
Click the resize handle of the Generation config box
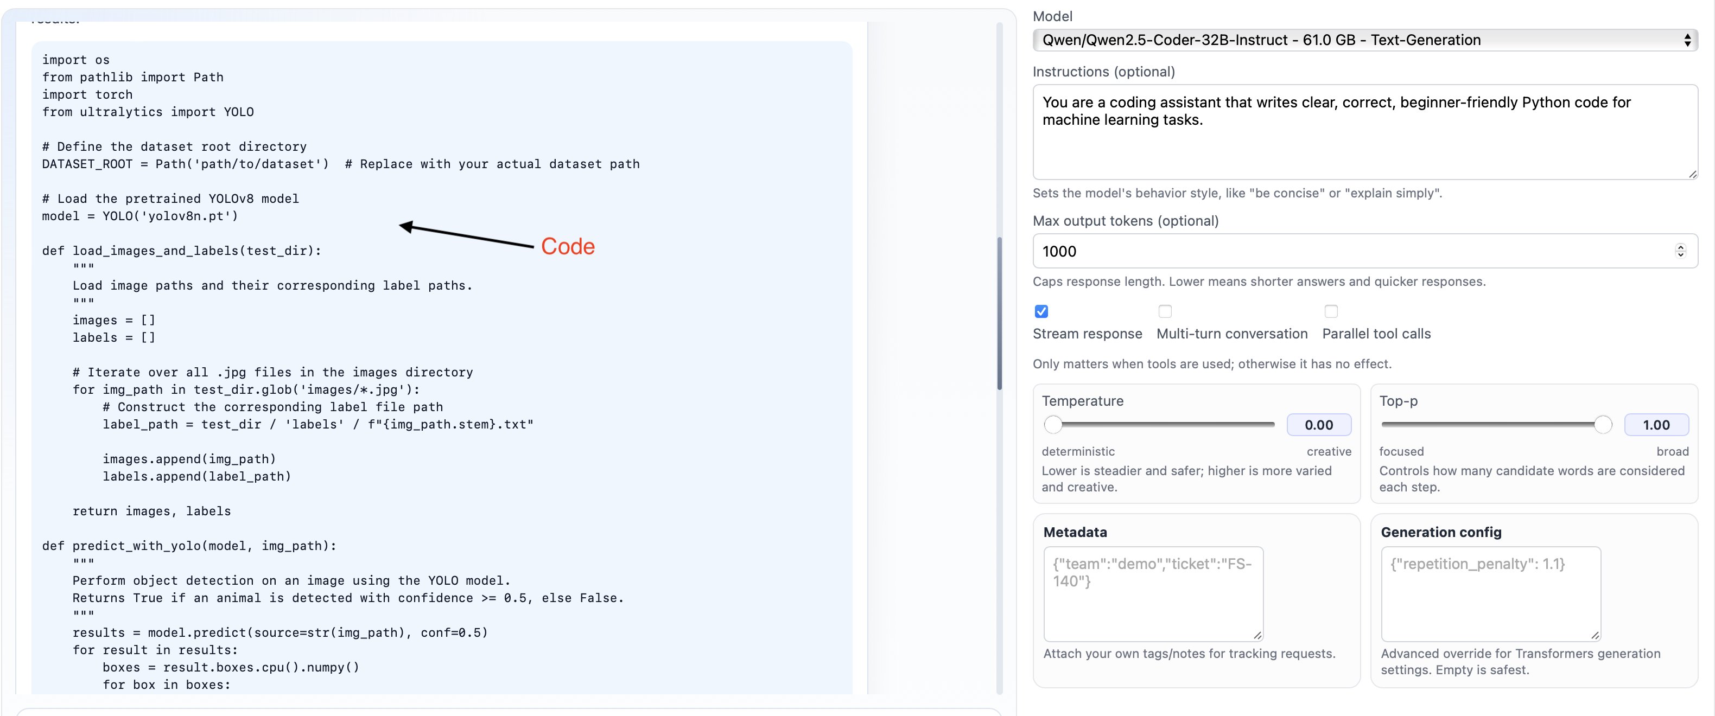point(1596,636)
